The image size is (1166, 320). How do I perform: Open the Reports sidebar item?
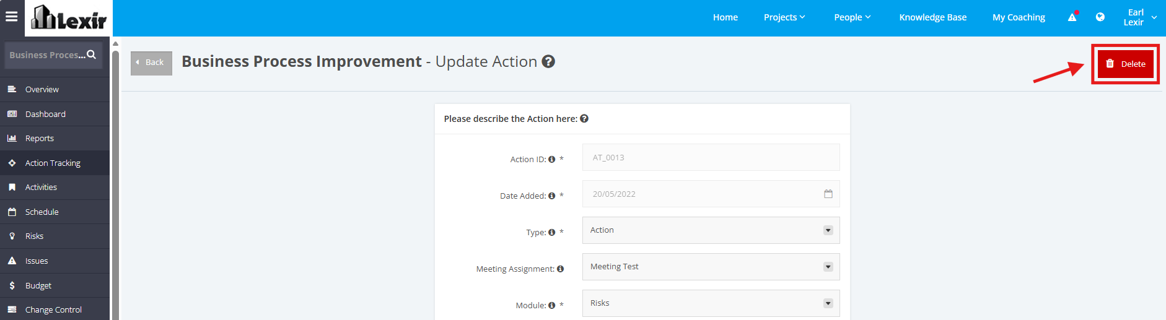[55, 138]
